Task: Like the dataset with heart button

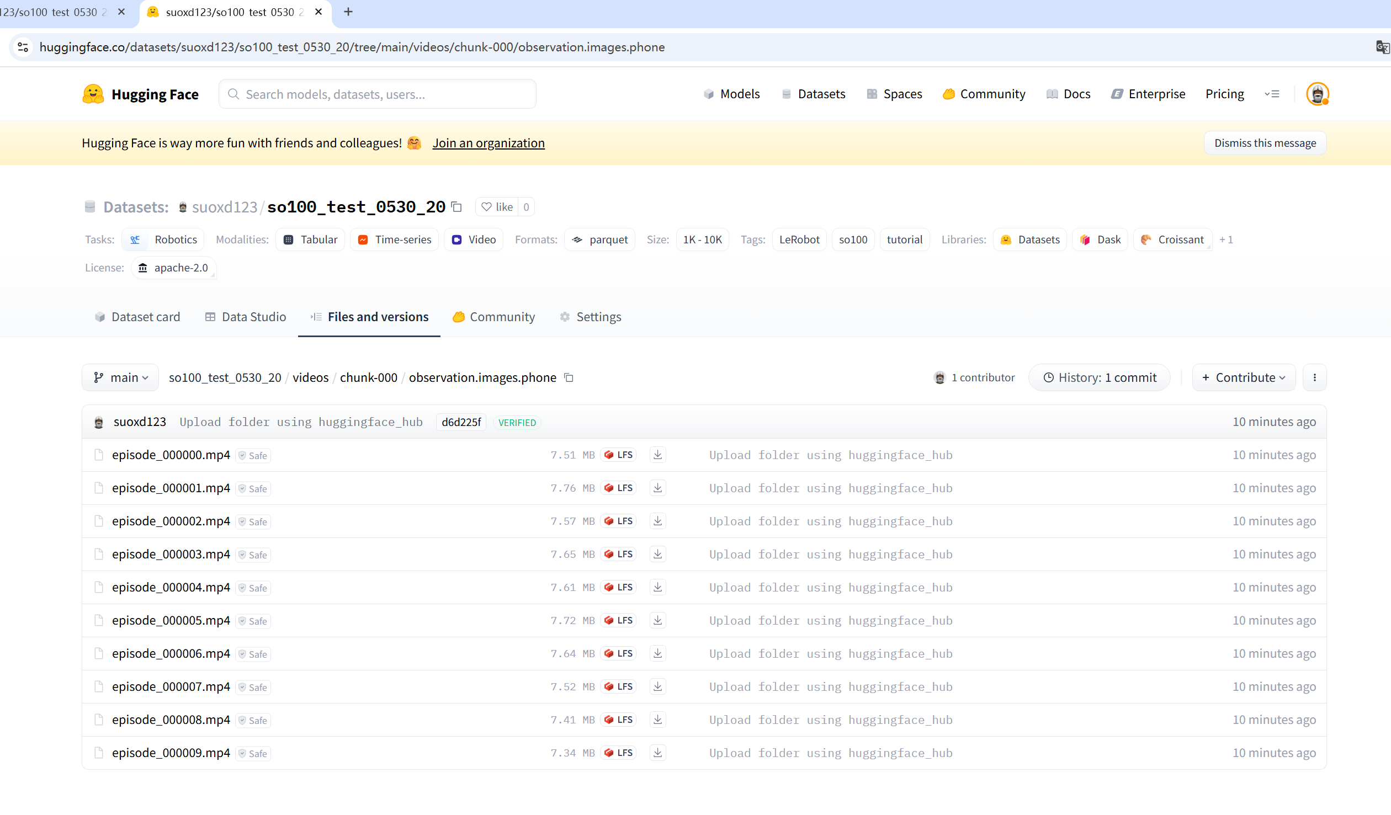Action: (x=497, y=207)
